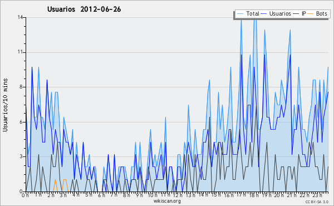This screenshot has width=334, height=206.
Task: Click the y-axis value 11
Action: tap(20, 52)
